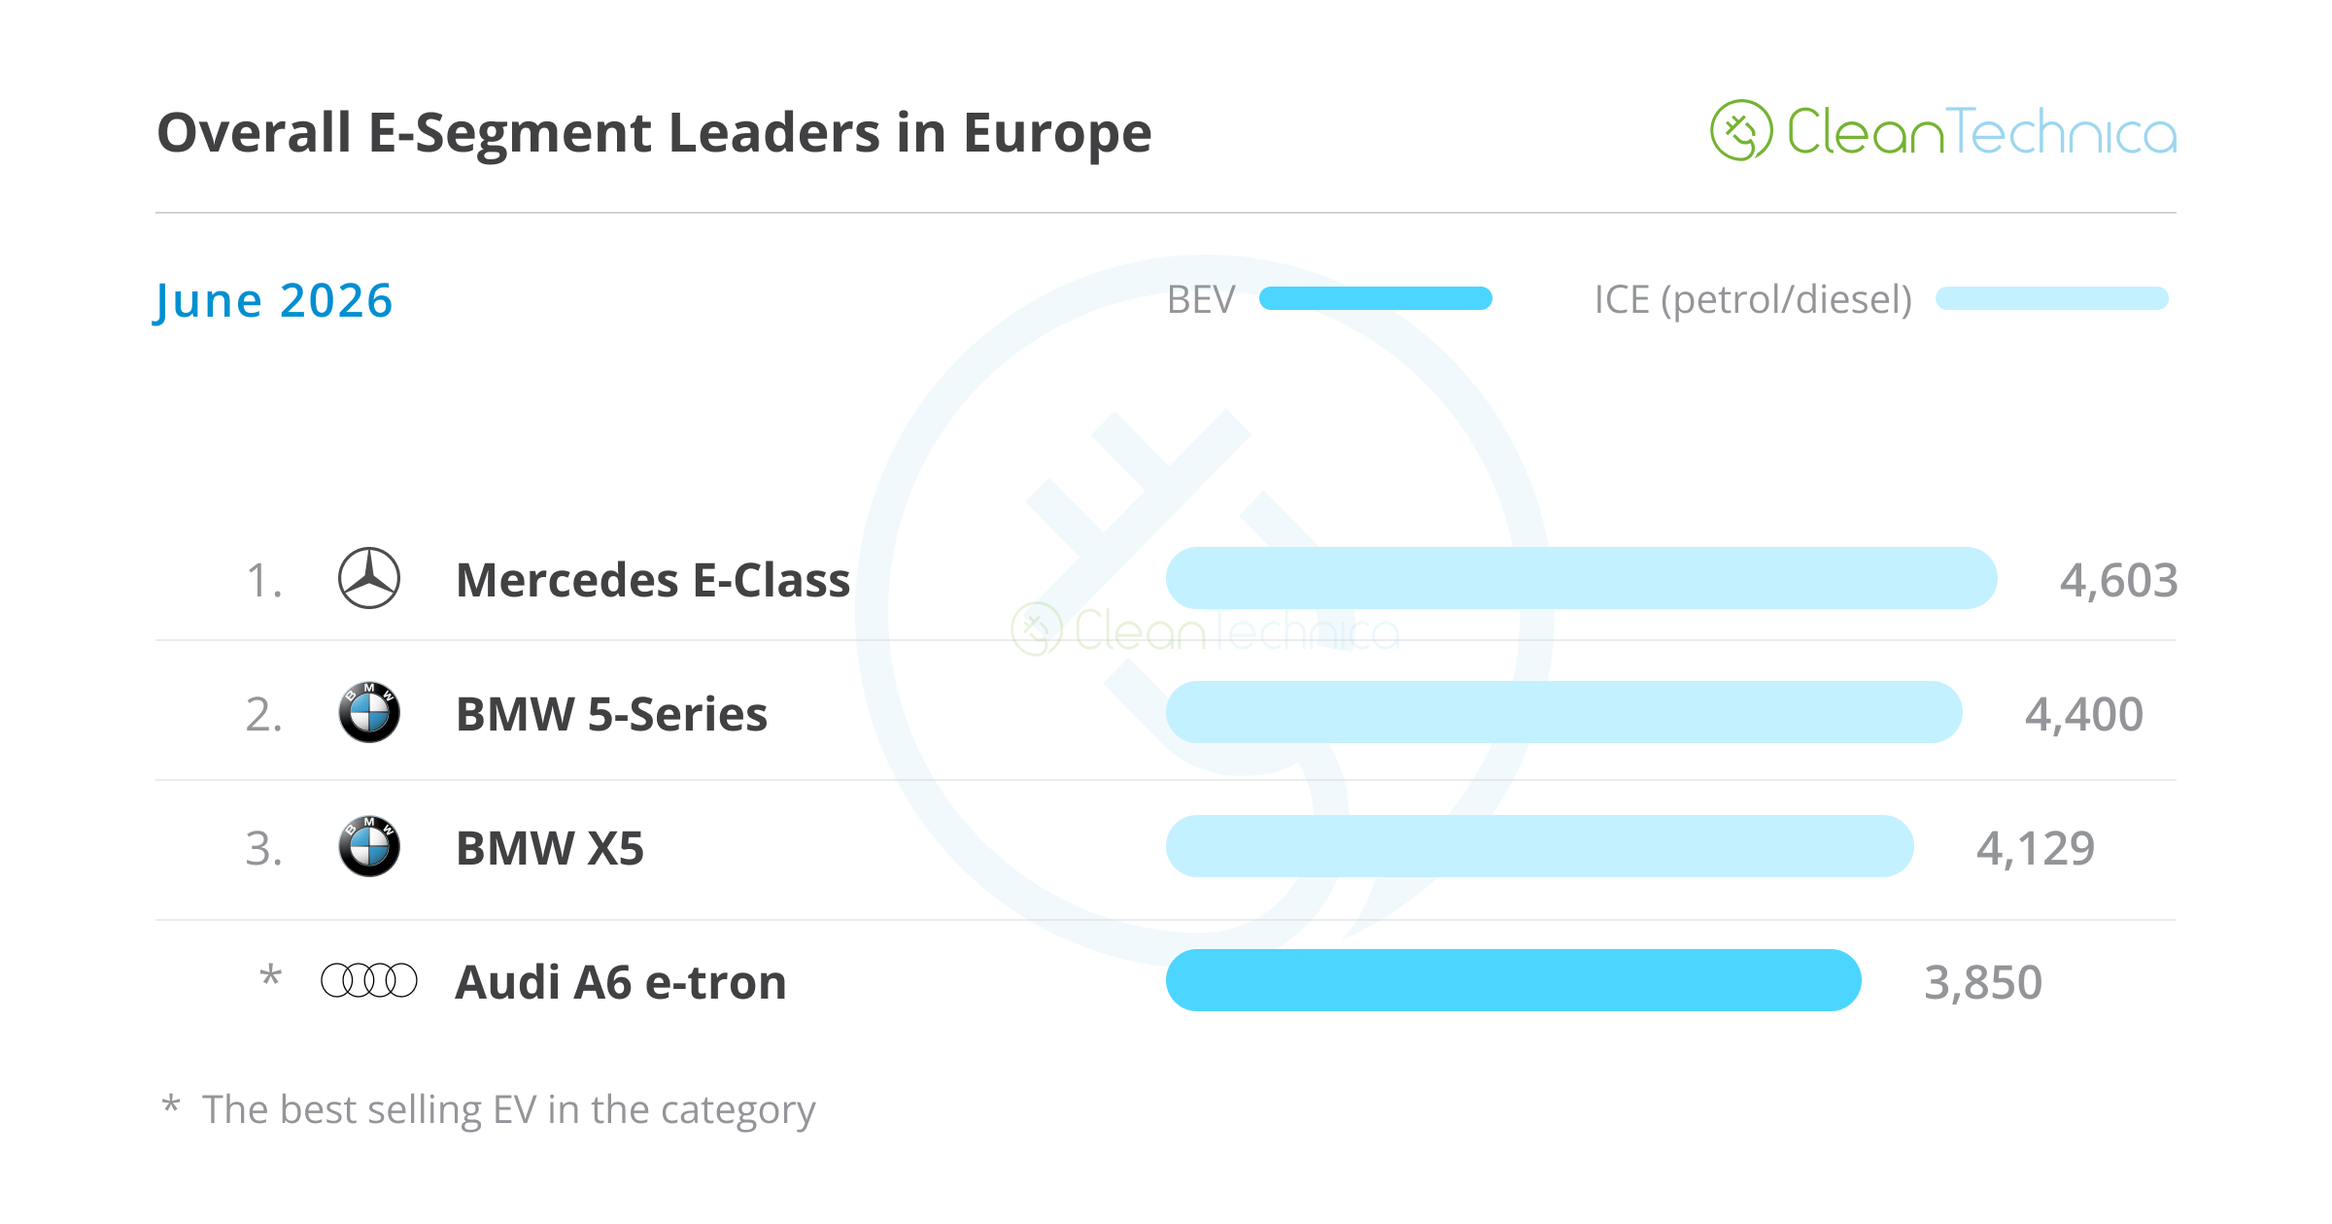Image resolution: width=2332 pixels, height=1224 pixels.
Task: Select the BMW X5 sales bar
Action: click(1540, 846)
